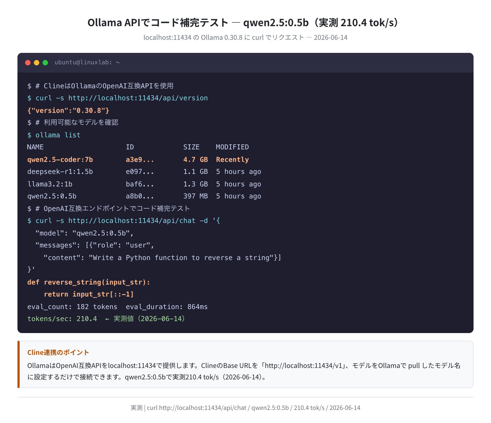This screenshot has height=423, width=491.
Task: Click the JSON output {"version":"0.30.8"}
Action: coord(68,110)
